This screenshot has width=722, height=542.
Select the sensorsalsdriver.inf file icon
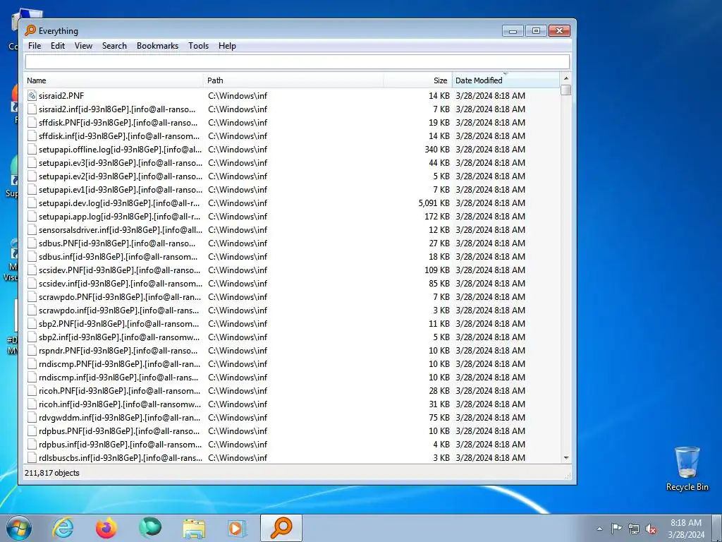(32, 229)
